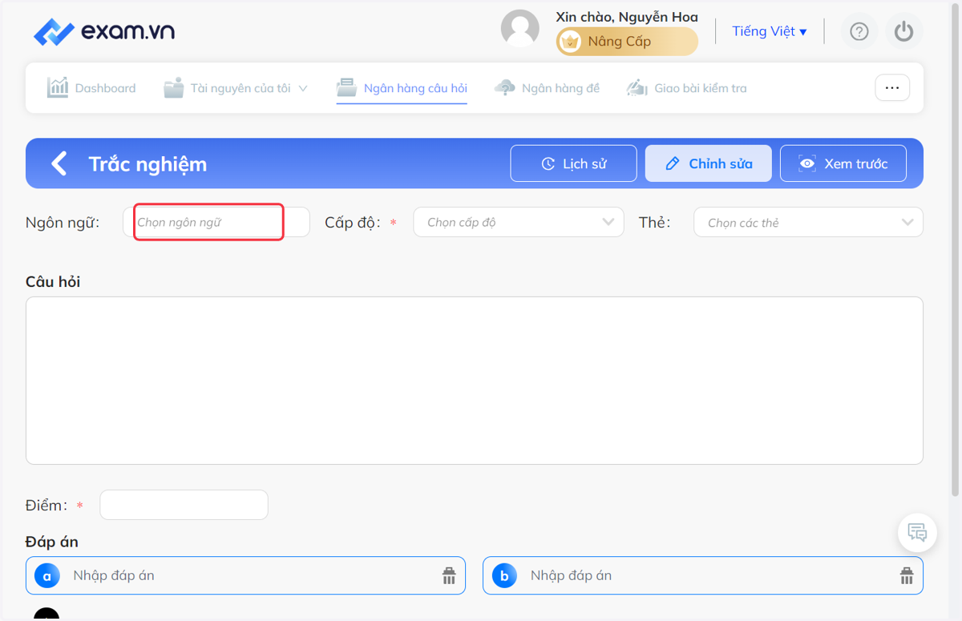Viewport: 962px width, 621px height.
Task: Click the page vertical scrollbar
Action: [x=955, y=248]
